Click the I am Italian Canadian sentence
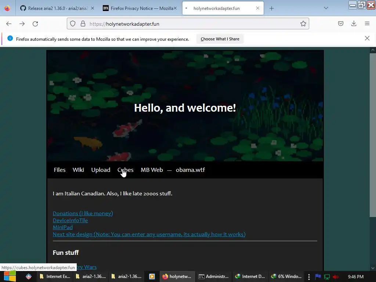This screenshot has width=376, height=282. point(112,194)
